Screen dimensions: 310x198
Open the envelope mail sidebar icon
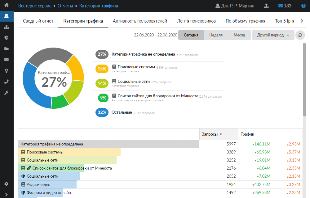coord(6,60)
